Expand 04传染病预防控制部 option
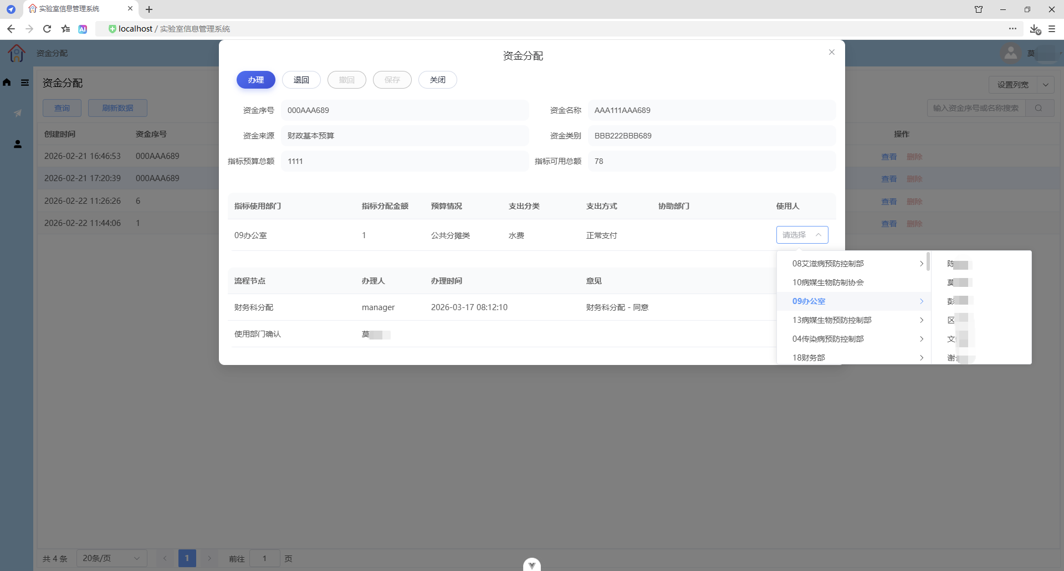 click(x=854, y=339)
